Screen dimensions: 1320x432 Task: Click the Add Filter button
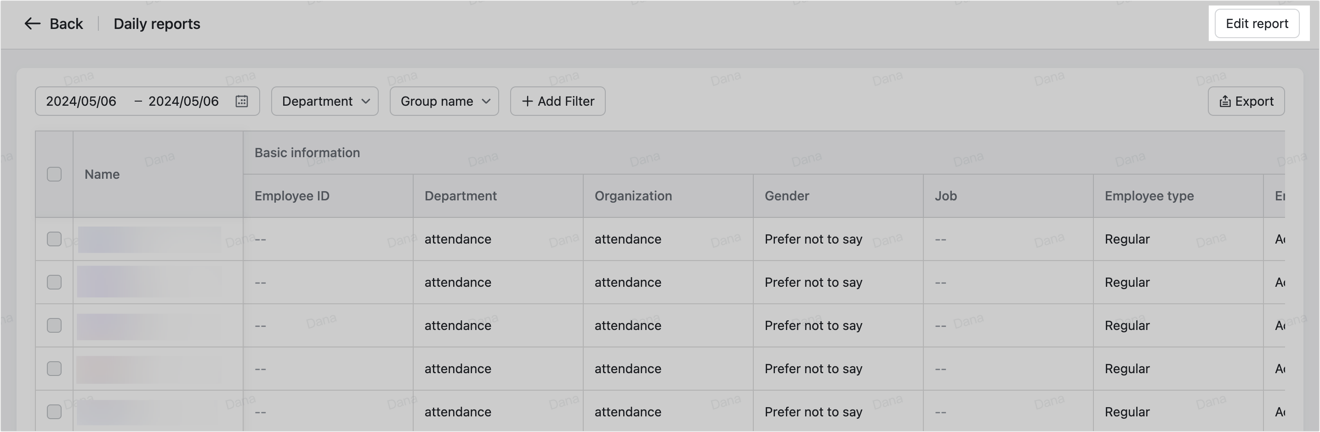(x=558, y=101)
